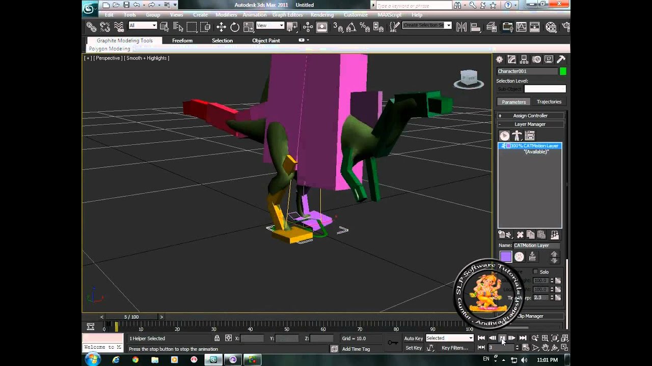Screen dimensions: 652x366
Task: Click the green object color swatch
Action: (563, 72)
